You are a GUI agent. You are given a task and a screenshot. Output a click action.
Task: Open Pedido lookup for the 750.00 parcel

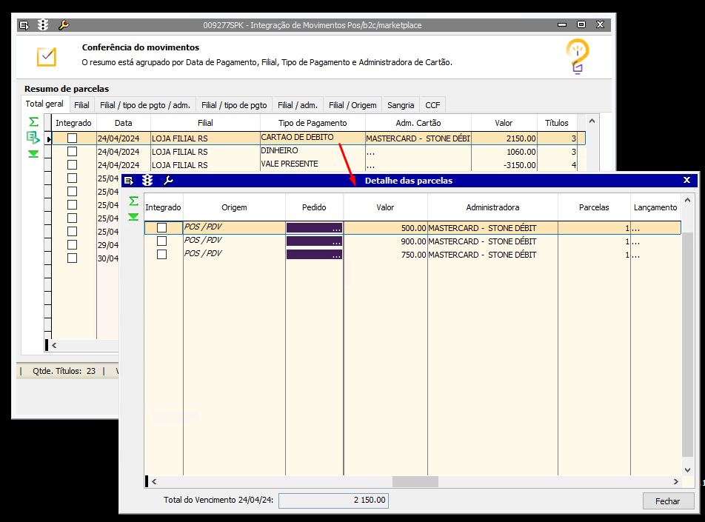pos(336,255)
